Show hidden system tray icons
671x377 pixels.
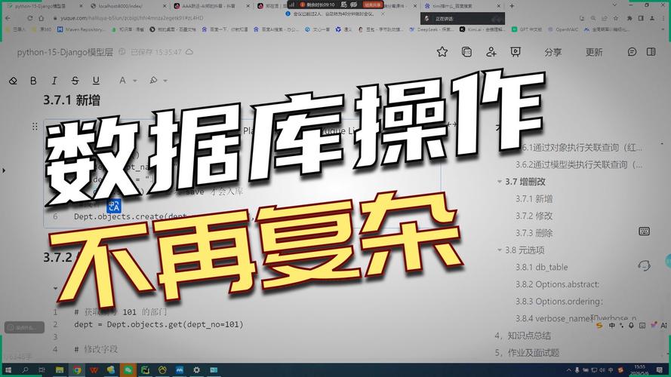coord(568,370)
